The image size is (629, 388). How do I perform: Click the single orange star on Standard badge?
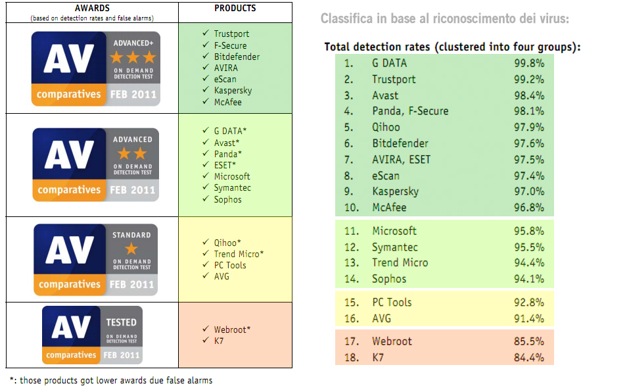(132, 249)
